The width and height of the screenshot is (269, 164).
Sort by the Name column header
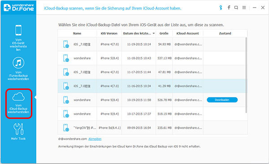(x=77, y=34)
